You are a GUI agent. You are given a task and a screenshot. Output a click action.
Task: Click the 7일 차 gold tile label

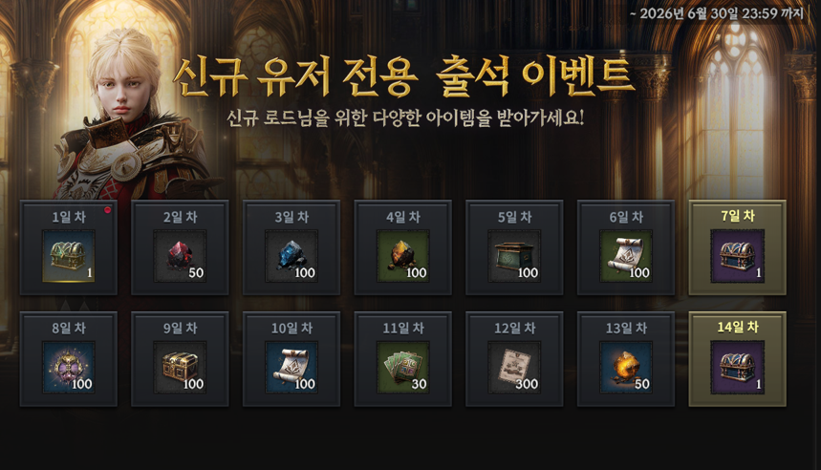pyautogui.click(x=737, y=216)
